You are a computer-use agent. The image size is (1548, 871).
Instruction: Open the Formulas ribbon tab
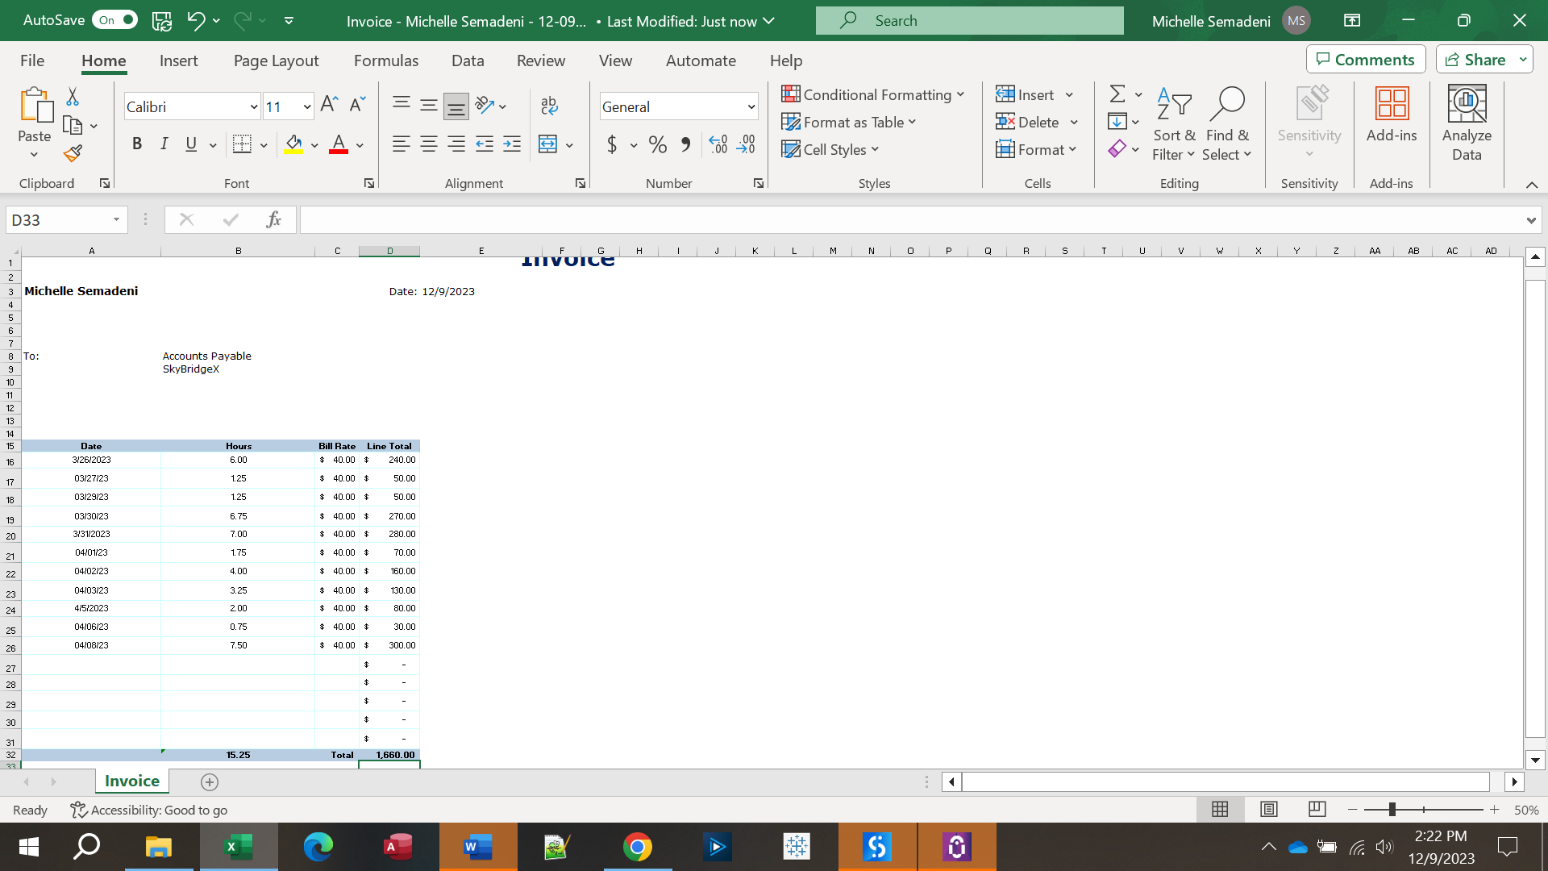[385, 60]
